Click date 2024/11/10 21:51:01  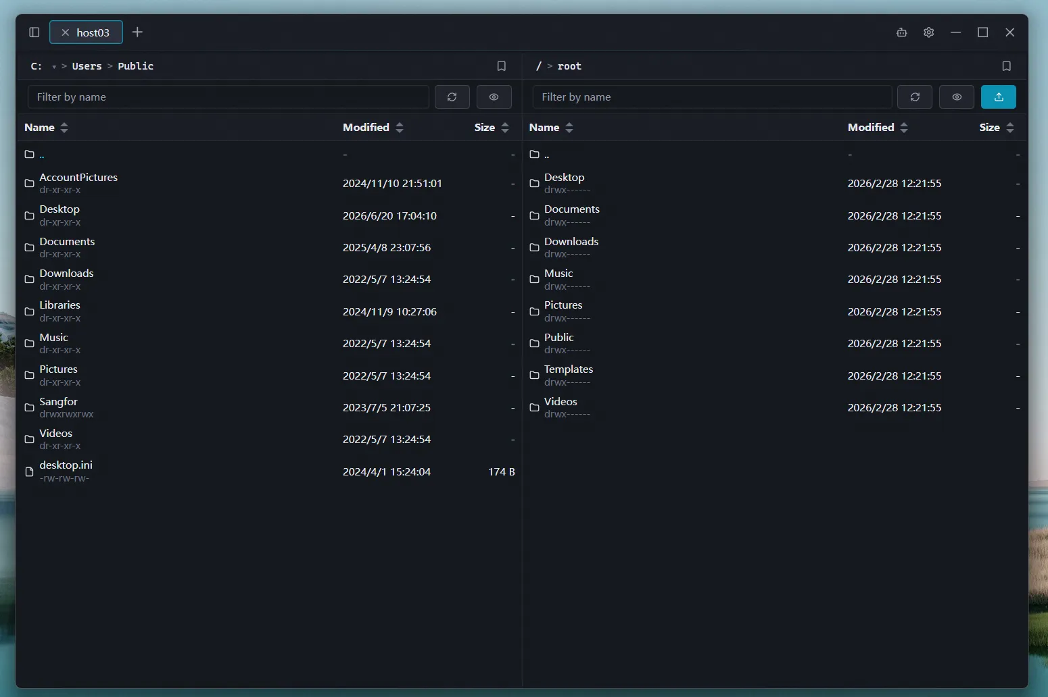(x=392, y=183)
